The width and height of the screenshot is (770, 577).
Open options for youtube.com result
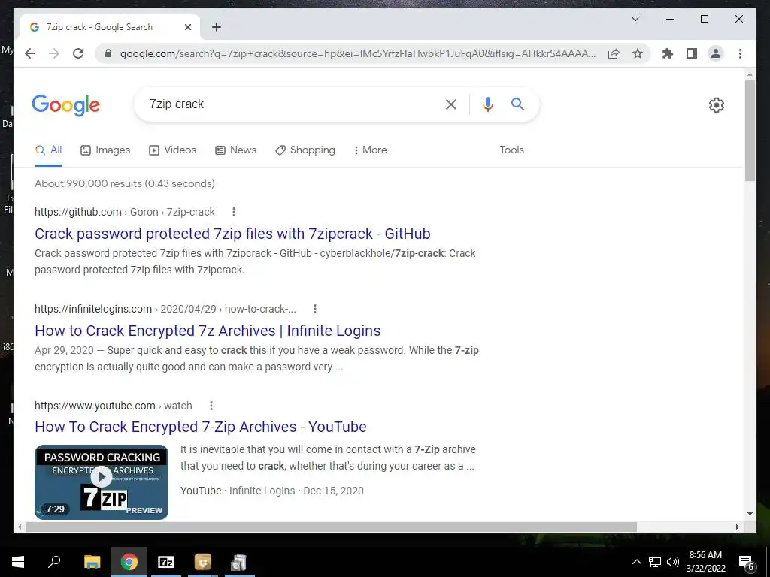pos(211,406)
